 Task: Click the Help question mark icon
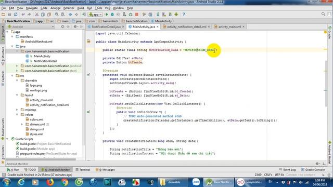pos(184,15)
